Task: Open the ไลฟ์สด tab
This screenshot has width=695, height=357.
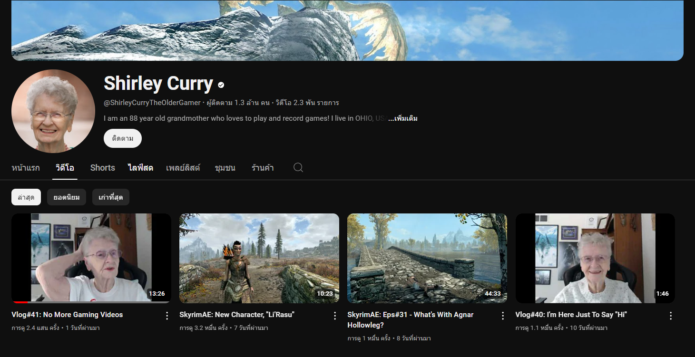Action: point(140,168)
